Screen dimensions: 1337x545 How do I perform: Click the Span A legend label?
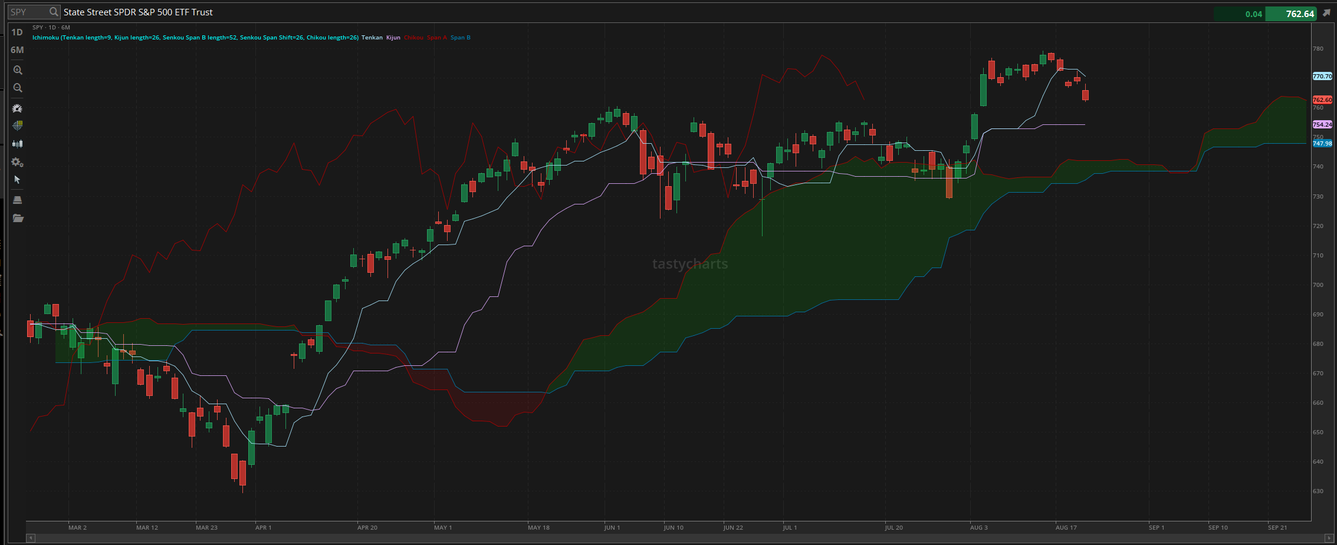(x=437, y=38)
